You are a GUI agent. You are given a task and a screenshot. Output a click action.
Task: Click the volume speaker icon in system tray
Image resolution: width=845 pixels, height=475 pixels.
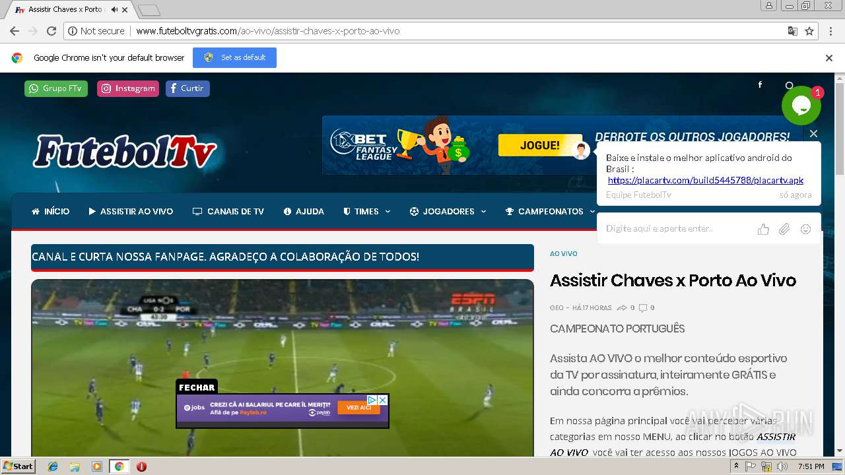[x=782, y=466]
